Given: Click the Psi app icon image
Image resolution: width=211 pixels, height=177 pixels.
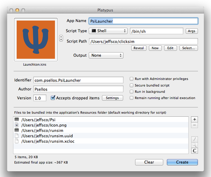Looking at the screenshot, I should (x=36, y=40).
